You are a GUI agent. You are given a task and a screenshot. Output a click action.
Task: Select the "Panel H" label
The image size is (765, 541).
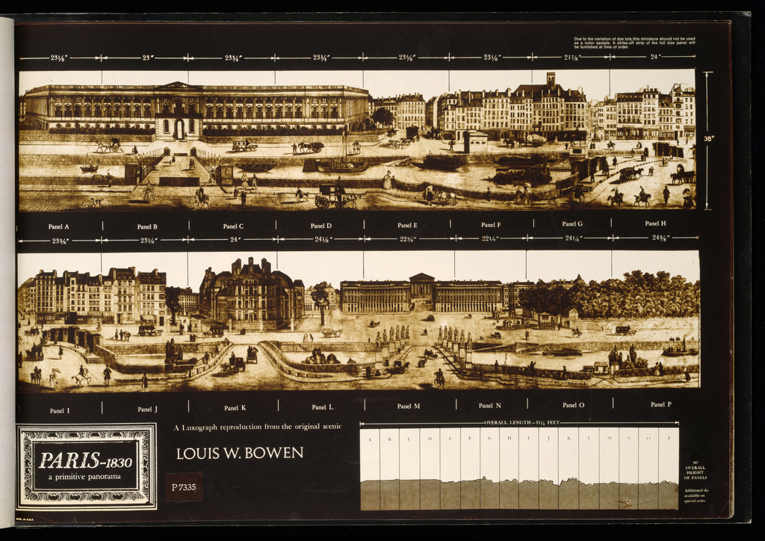[655, 223]
